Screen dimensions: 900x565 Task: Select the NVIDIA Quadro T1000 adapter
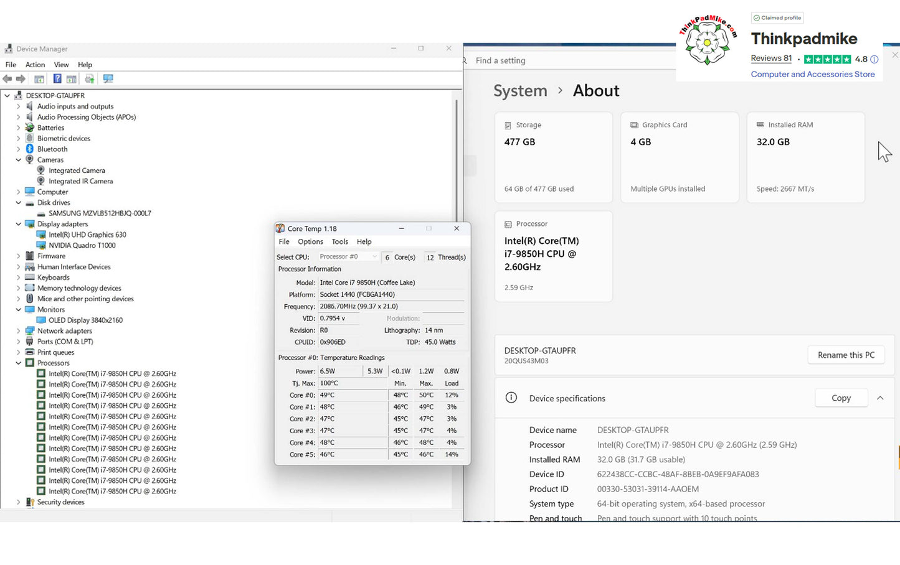[82, 245]
